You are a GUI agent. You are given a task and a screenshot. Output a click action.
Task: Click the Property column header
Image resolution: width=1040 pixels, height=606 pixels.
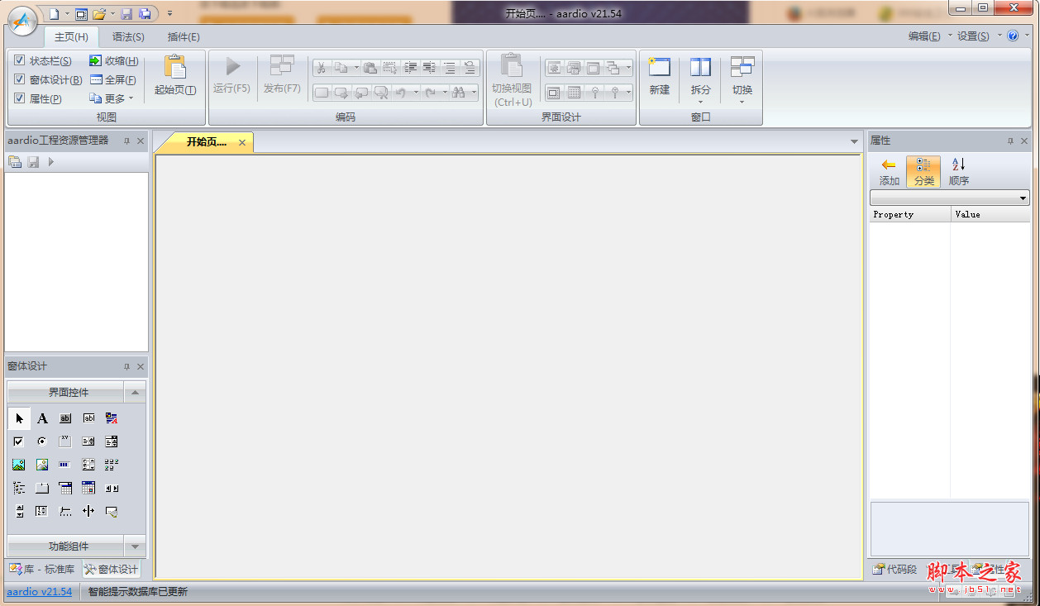(909, 214)
